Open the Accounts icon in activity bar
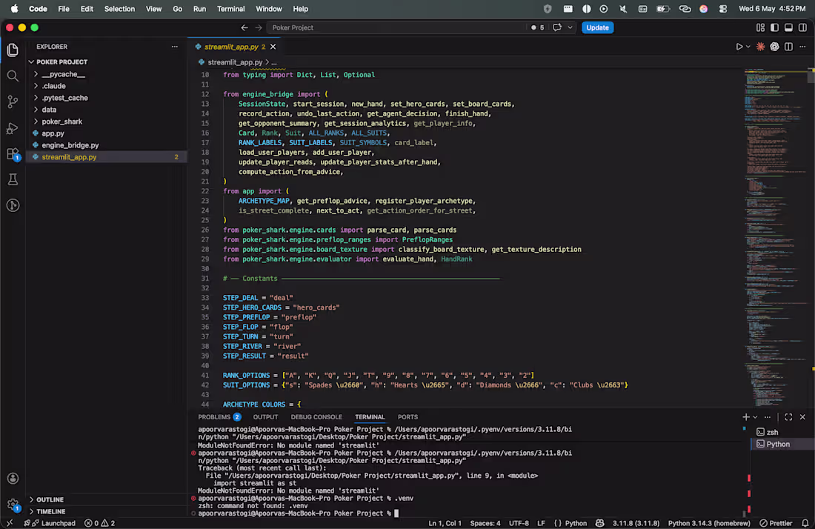 click(13, 479)
